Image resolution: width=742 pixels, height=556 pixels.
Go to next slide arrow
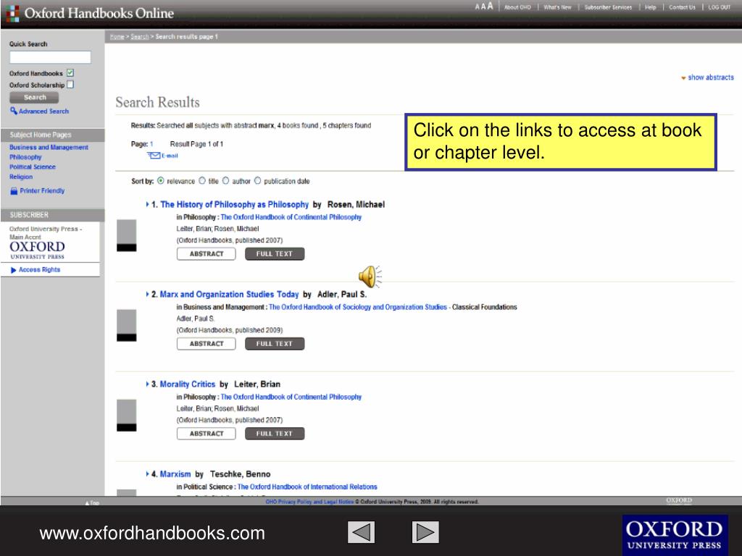[x=425, y=532]
